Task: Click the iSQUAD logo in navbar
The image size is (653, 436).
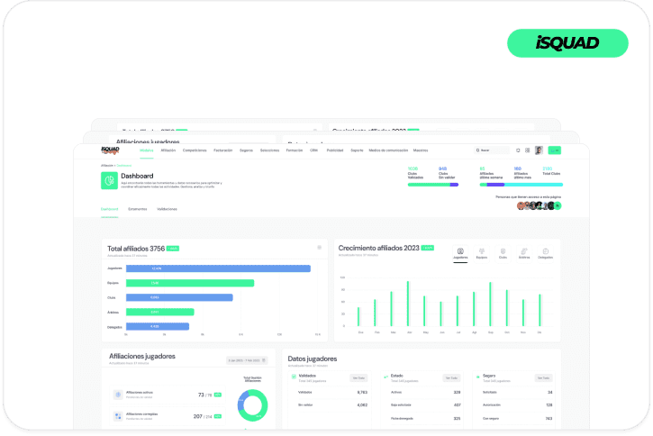Action: click(110, 150)
